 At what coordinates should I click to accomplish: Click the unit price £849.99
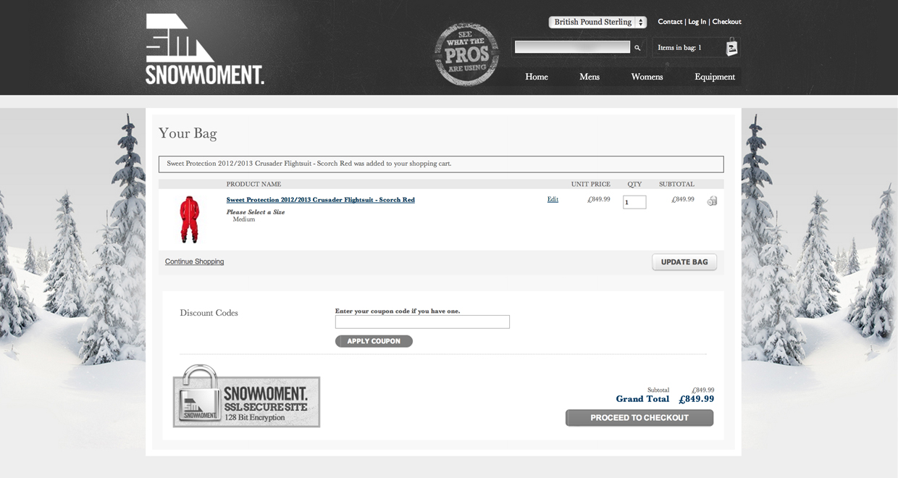point(599,199)
